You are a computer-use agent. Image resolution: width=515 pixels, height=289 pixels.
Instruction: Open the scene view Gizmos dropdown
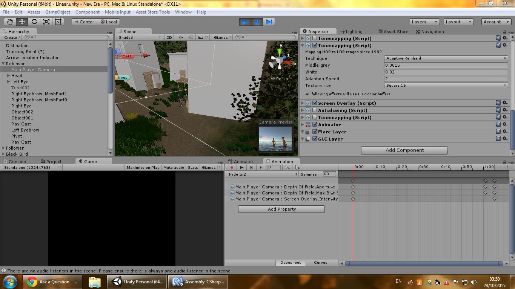223,37
